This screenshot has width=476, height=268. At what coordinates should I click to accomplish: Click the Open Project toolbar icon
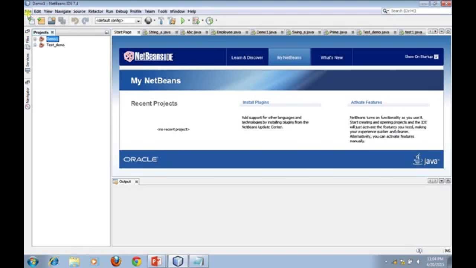[51, 21]
